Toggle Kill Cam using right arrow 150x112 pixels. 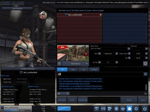pyautogui.click(x=117, y=62)
